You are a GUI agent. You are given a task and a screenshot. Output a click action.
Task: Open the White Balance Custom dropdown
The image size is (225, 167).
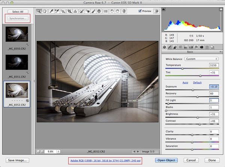point(201,59)
